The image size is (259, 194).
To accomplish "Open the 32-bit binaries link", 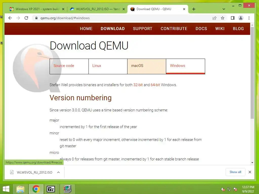I will pos(138,85).
